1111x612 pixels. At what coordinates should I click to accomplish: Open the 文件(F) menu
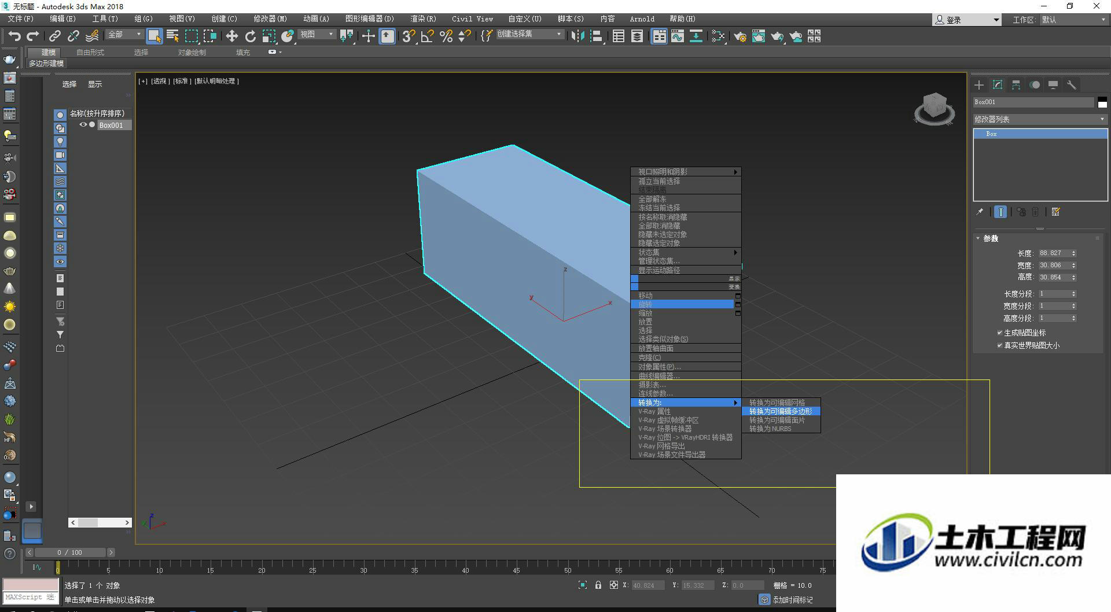(21, 19)
